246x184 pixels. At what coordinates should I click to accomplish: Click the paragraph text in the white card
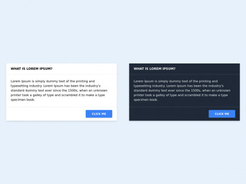click(x=59, y=91)
